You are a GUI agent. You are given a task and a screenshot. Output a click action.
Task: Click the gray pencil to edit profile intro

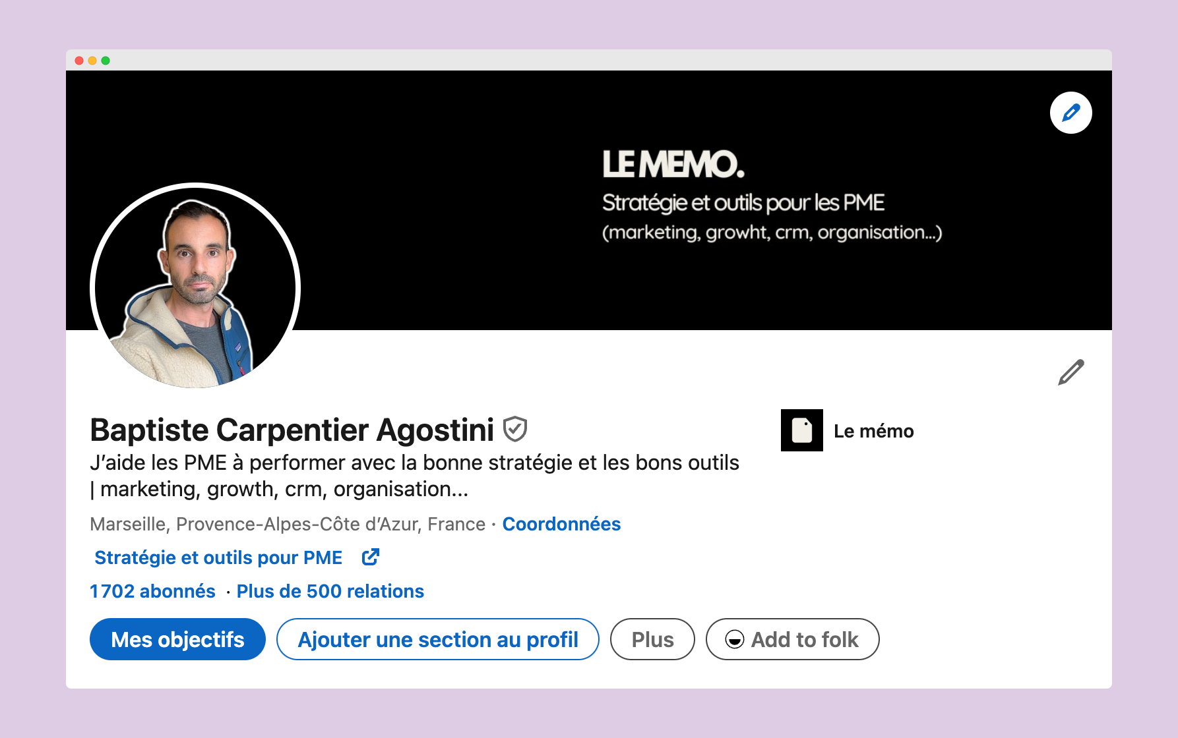(1071, 372)
